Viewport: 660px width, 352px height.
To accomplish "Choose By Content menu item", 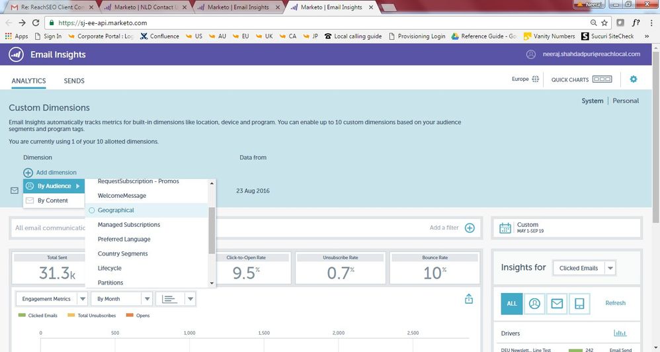I will point(53,200).
